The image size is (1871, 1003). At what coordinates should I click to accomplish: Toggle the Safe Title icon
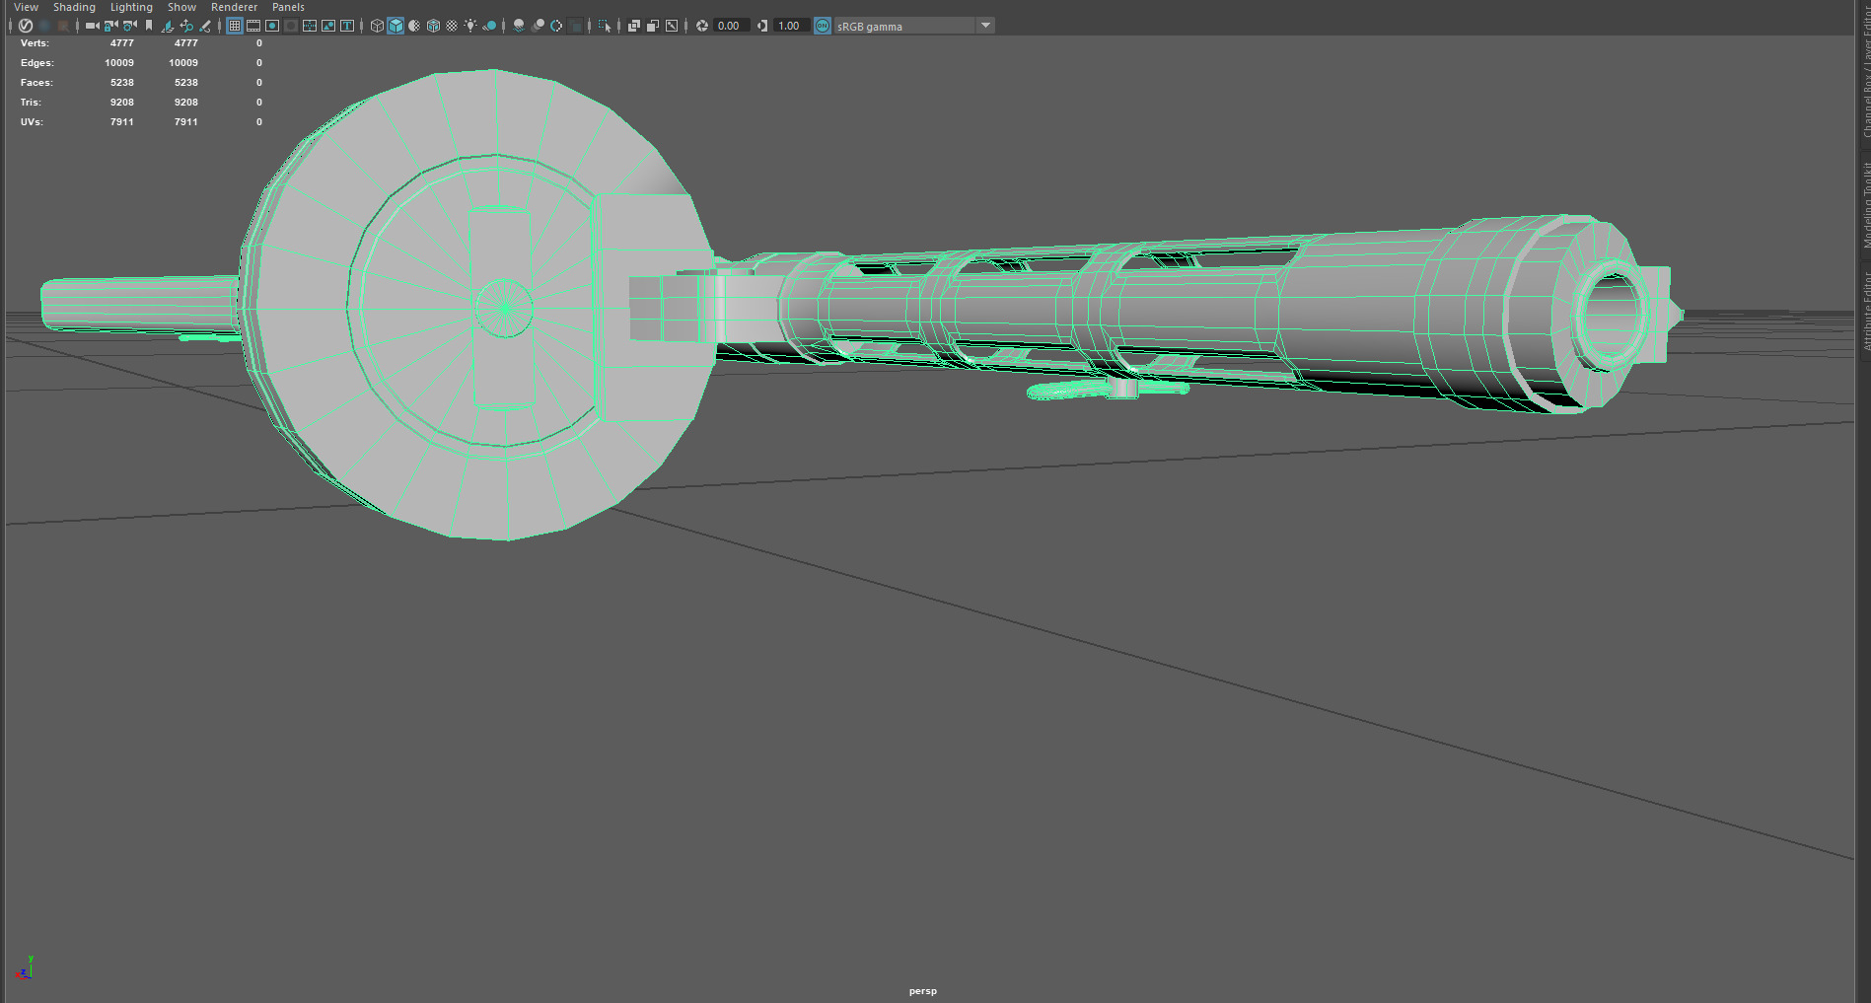coord(347,26)
